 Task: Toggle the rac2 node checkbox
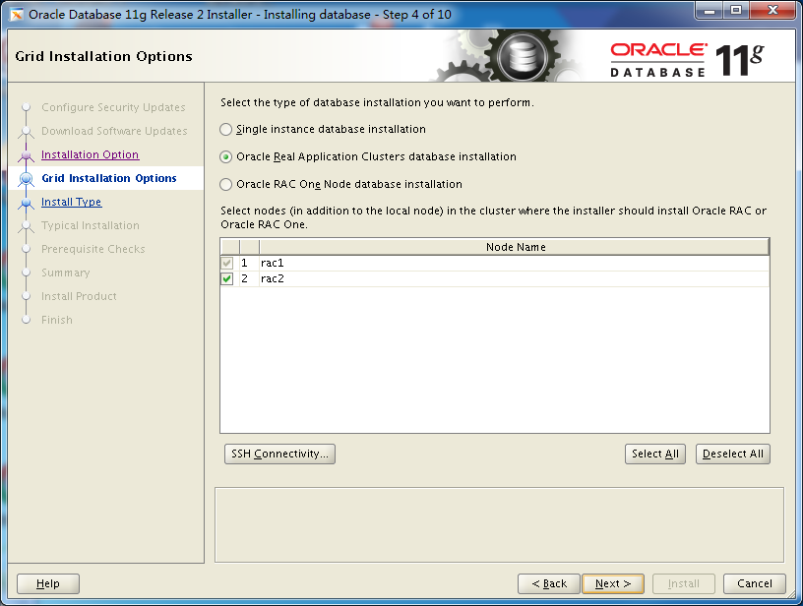227,278
